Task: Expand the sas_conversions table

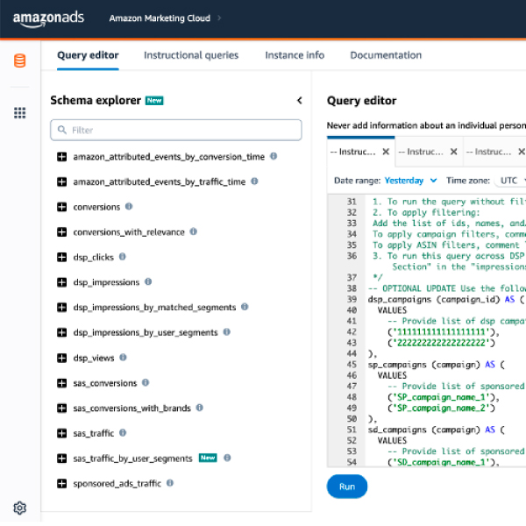Action: [61, 383]
